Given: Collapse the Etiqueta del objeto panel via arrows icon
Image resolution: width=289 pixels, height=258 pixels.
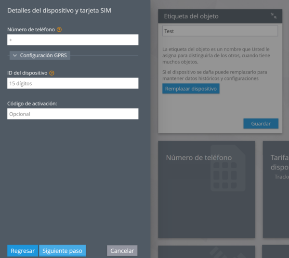Looking at the screenshot, I should coord(274,16).
